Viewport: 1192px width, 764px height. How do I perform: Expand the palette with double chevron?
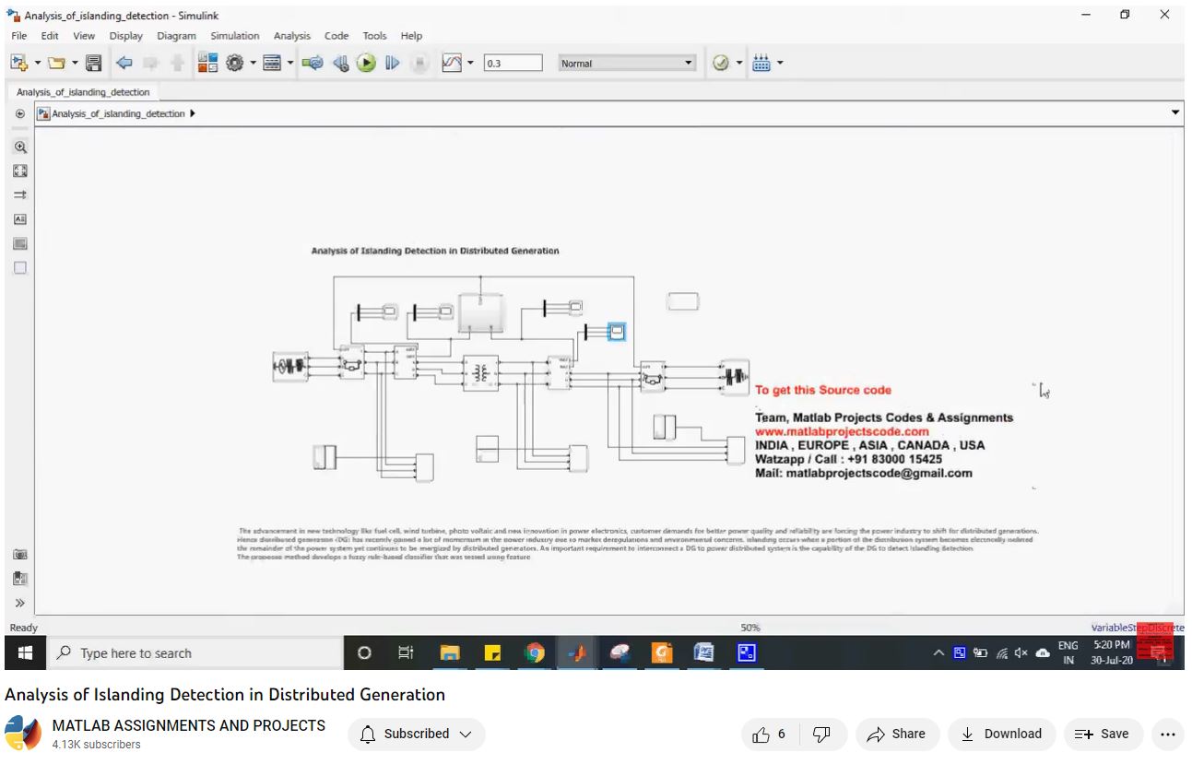(20, 604)
